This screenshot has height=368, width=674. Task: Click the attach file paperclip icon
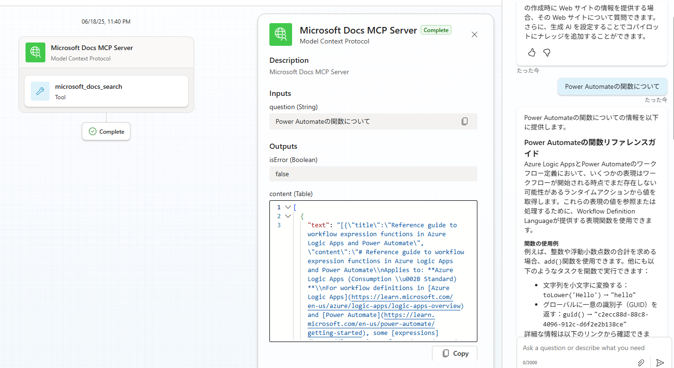click(x=641, y=362)
